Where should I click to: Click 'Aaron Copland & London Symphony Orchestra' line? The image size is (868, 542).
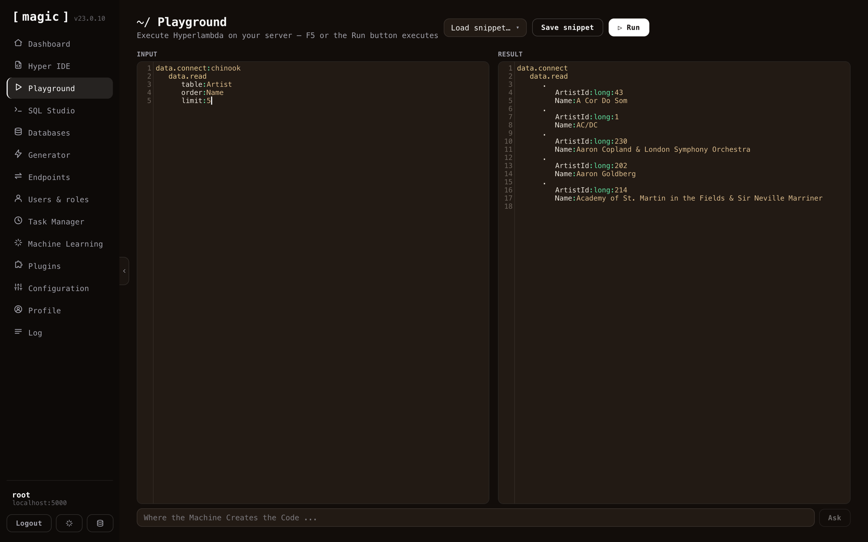[653, 149]
